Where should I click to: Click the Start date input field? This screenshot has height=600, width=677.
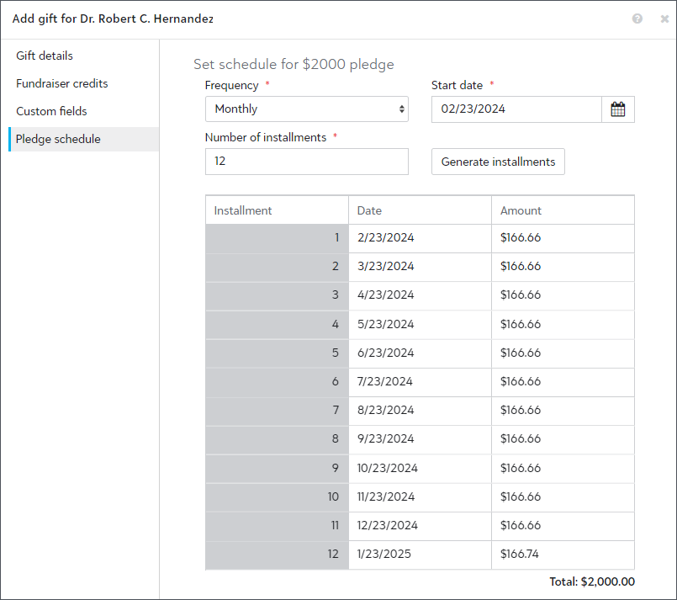click(x=516, y=109)
